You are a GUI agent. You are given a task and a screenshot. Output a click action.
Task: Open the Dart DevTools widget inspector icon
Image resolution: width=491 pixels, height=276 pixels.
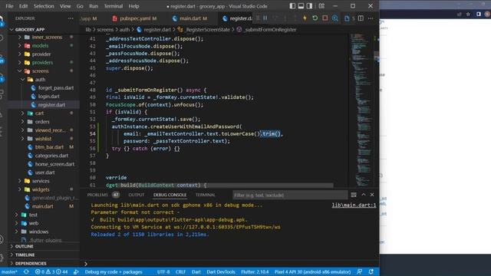pyautogui.click(x=334, y=18)
